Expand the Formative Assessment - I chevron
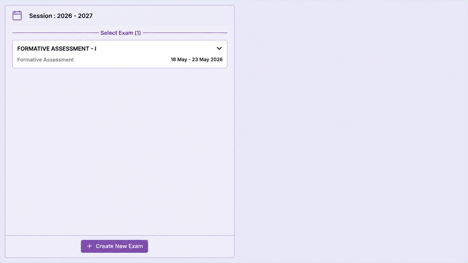 tap(219, 48)
